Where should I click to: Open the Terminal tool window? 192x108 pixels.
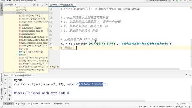(x=46, y=103)
